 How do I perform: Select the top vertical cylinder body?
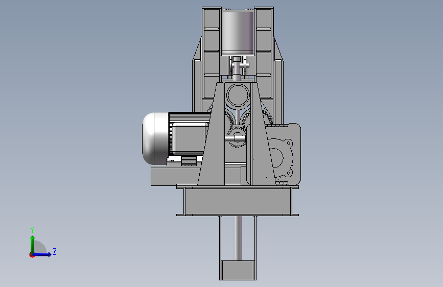tap(238, 33)
